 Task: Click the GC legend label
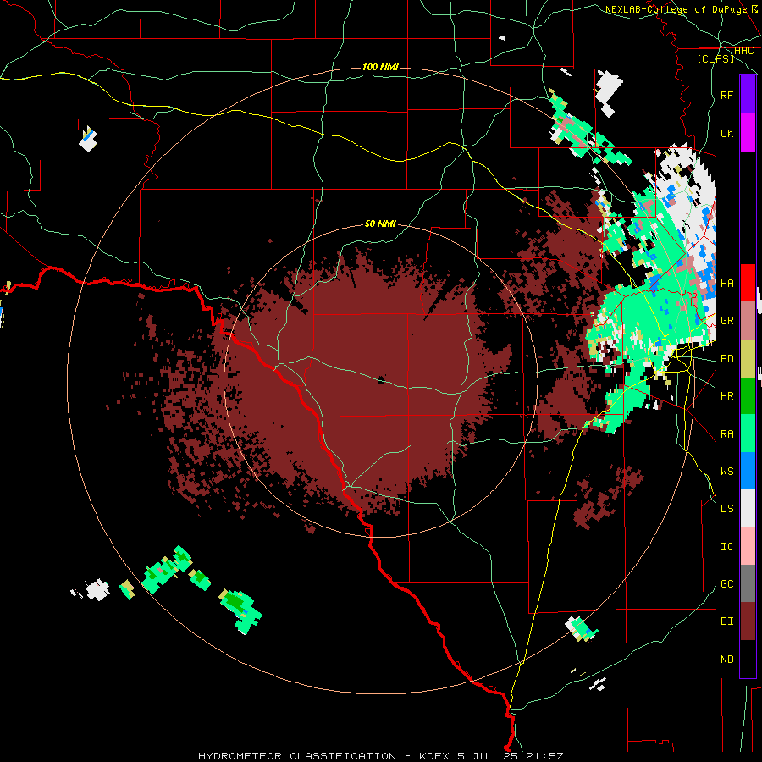727,583
